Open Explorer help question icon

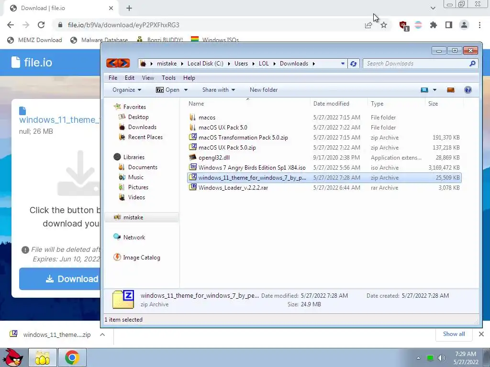coord(468,90)
